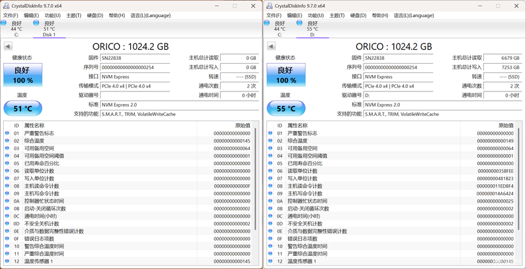Click D: drive status orb in right window tab
The image size is (526, 269).
pos(300,22)
